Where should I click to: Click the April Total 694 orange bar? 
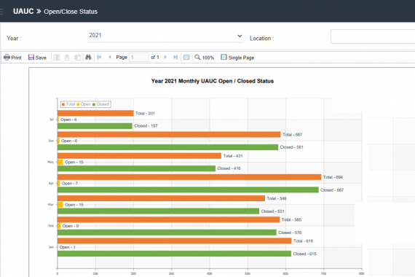click(x=189, y=177)
